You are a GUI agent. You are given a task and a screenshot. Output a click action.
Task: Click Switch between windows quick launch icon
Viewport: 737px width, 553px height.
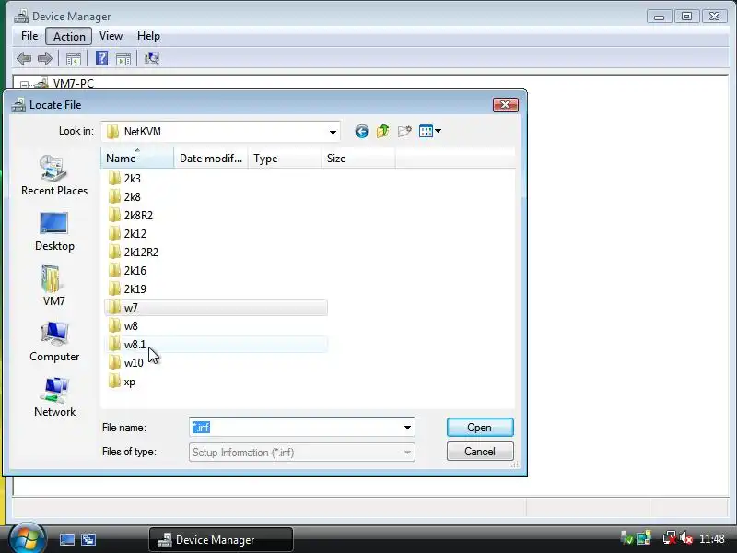[88, 539]
